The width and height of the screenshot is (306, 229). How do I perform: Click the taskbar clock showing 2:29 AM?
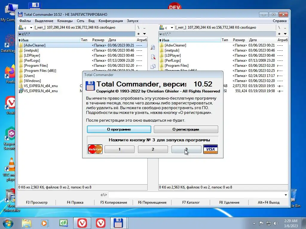[291, 223]
